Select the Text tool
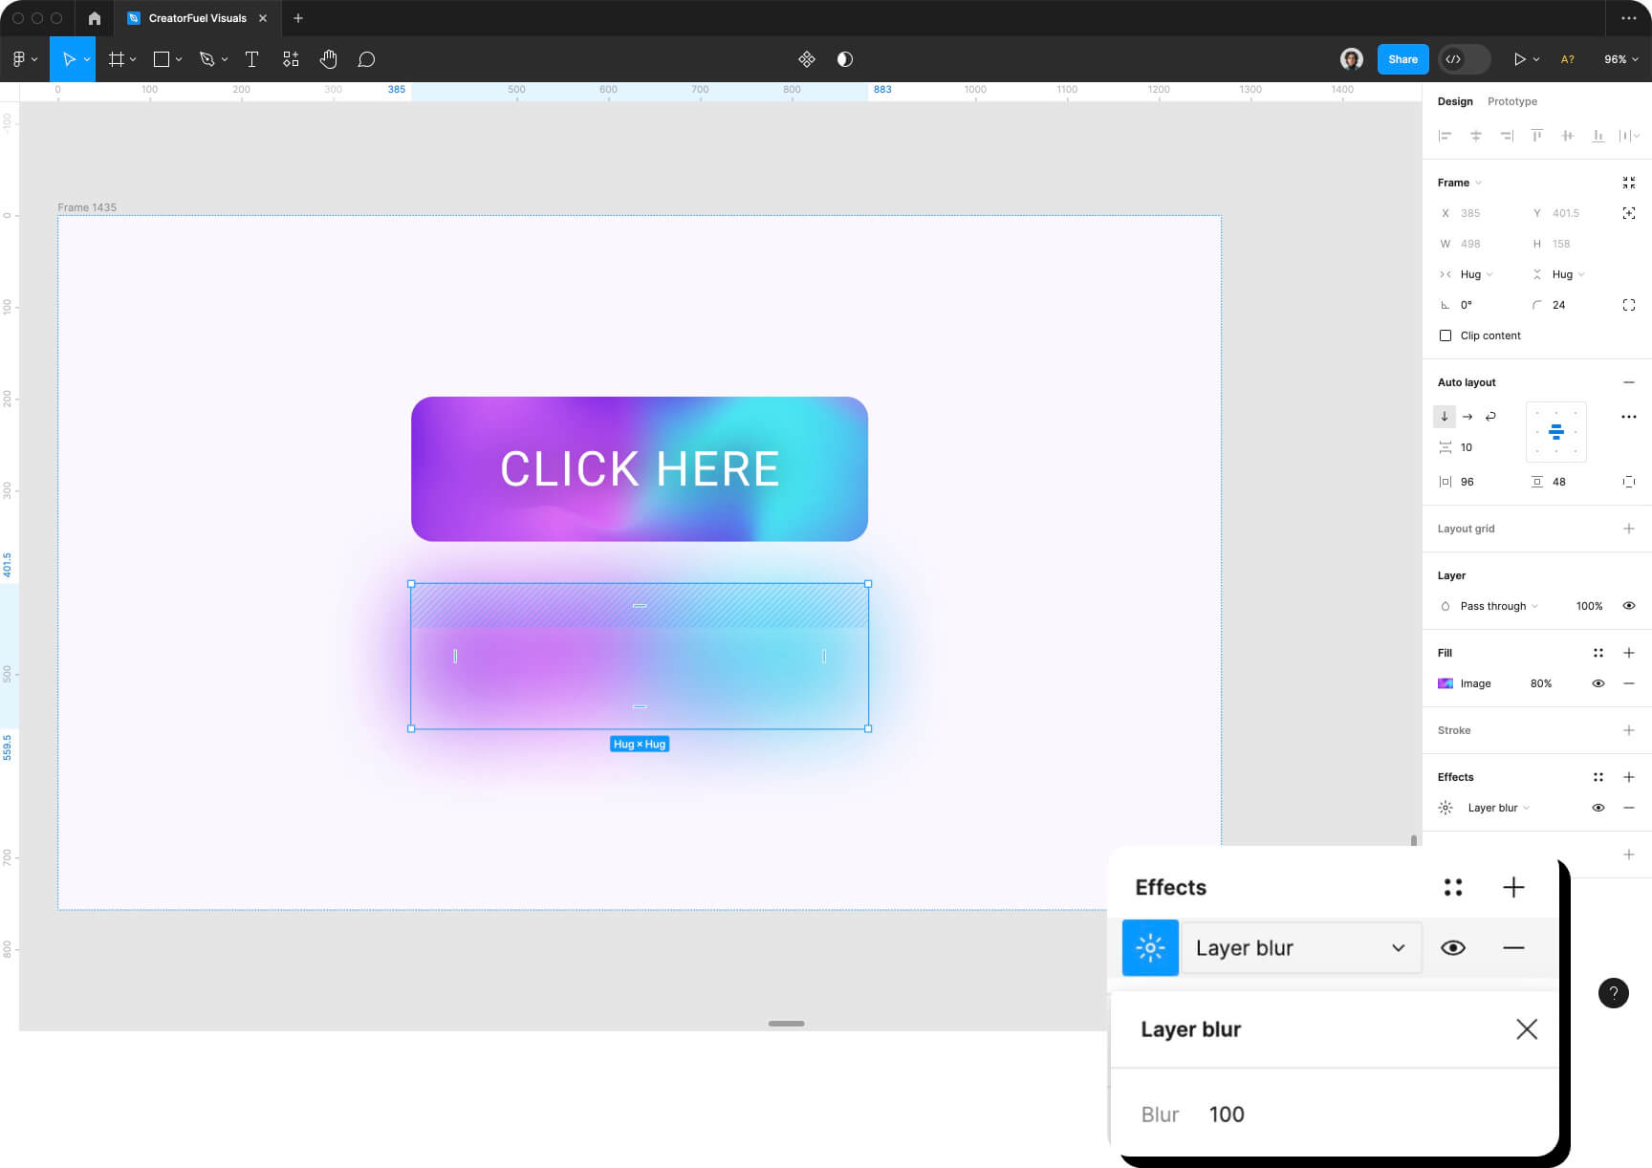The width and height of the screenshot is (1652, 1168). [x=251, y=58]
